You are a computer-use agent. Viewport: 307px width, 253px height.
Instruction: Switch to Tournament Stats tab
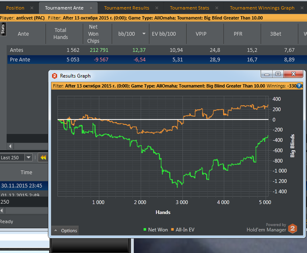click(189, 8)
